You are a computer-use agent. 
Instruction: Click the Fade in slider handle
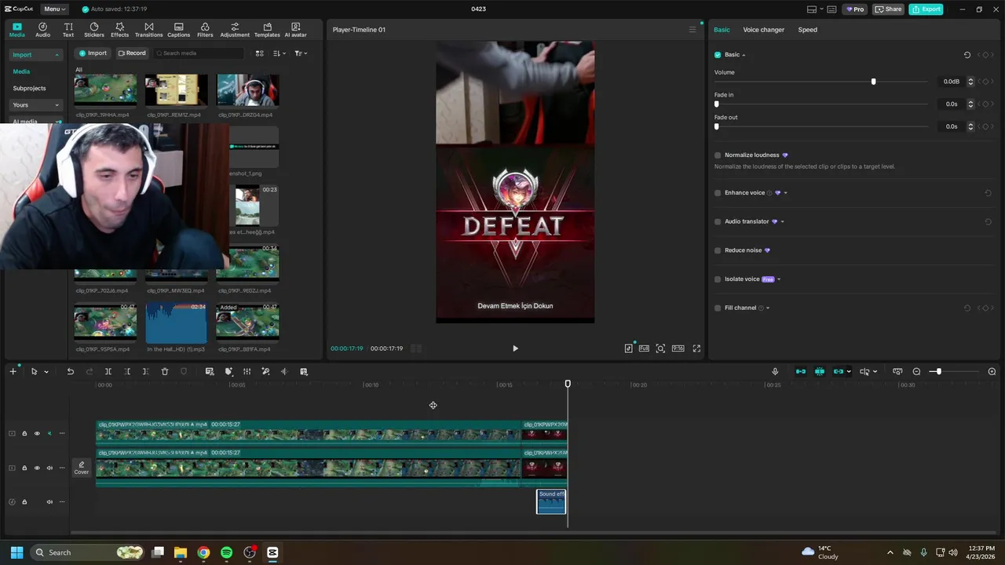pos(716,104)
